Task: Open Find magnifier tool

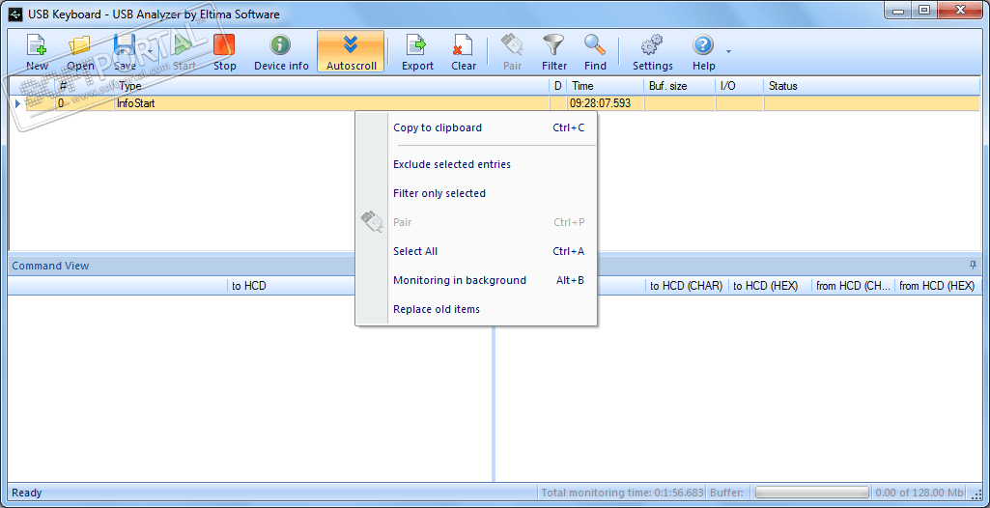Action: [x=595, y=45]
